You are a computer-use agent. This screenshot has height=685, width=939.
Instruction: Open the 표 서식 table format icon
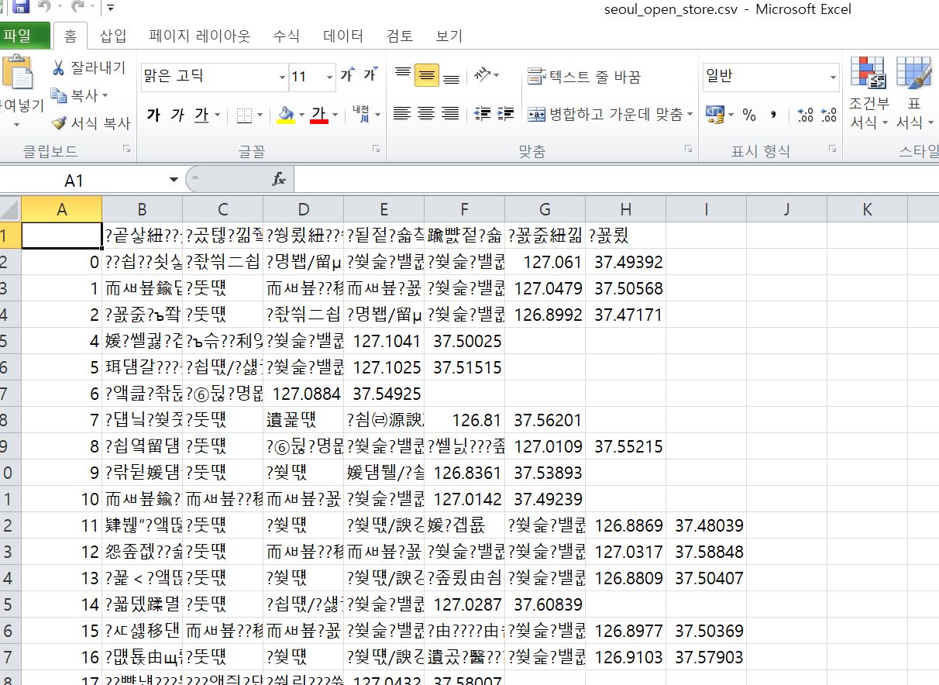pos(914,93)
